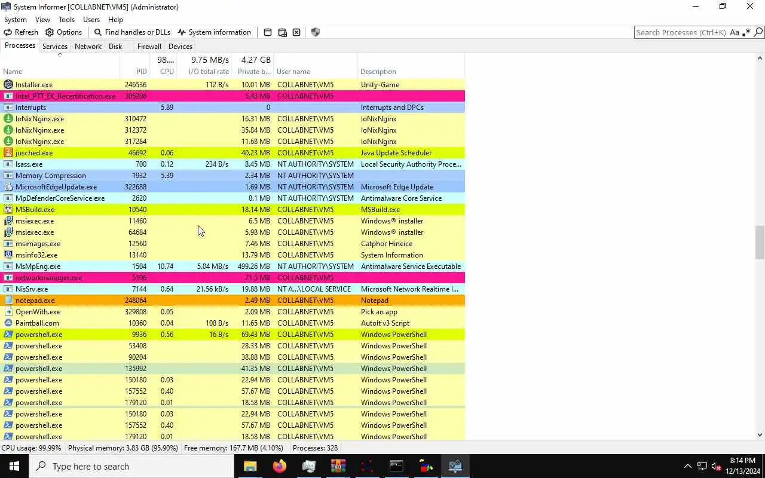Sort by the PID column header
This screenshot has width=765, height=478.
pos(134,66)
